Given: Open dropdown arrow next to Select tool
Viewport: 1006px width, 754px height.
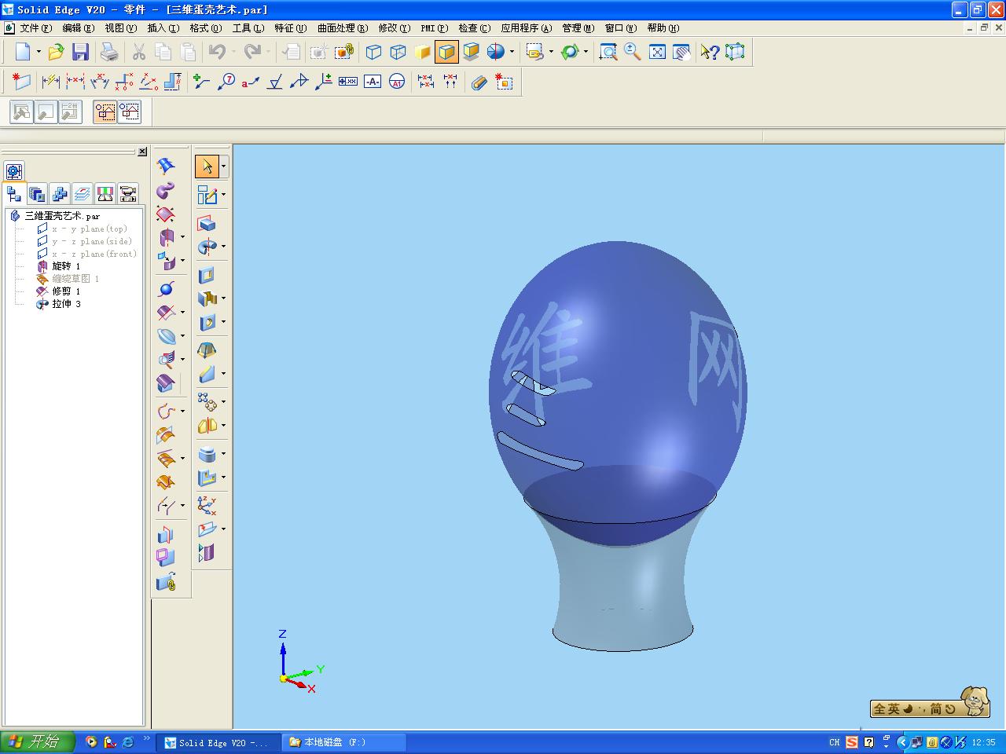Looking at the screenshot, I should pos(223,167).
